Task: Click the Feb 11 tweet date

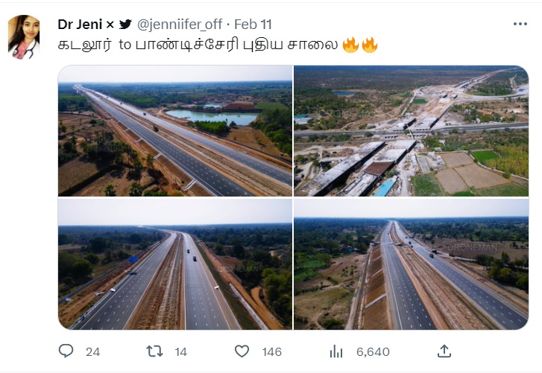Action: [x=254, y=25]
